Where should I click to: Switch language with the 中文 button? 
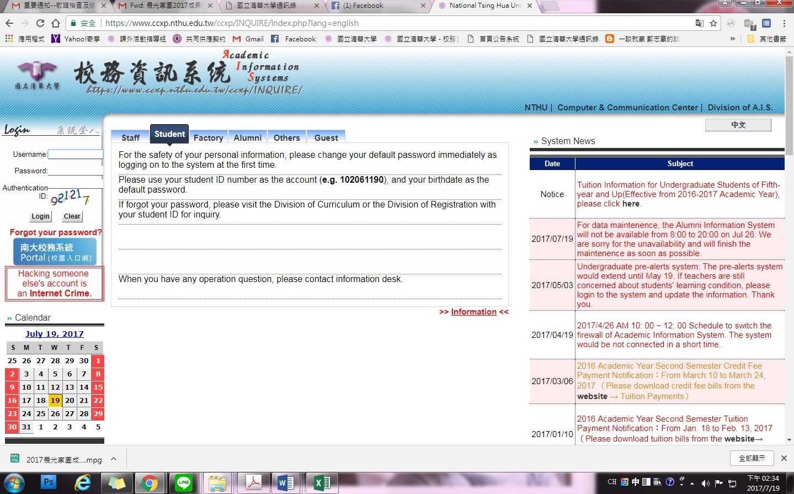coord(738,125)
